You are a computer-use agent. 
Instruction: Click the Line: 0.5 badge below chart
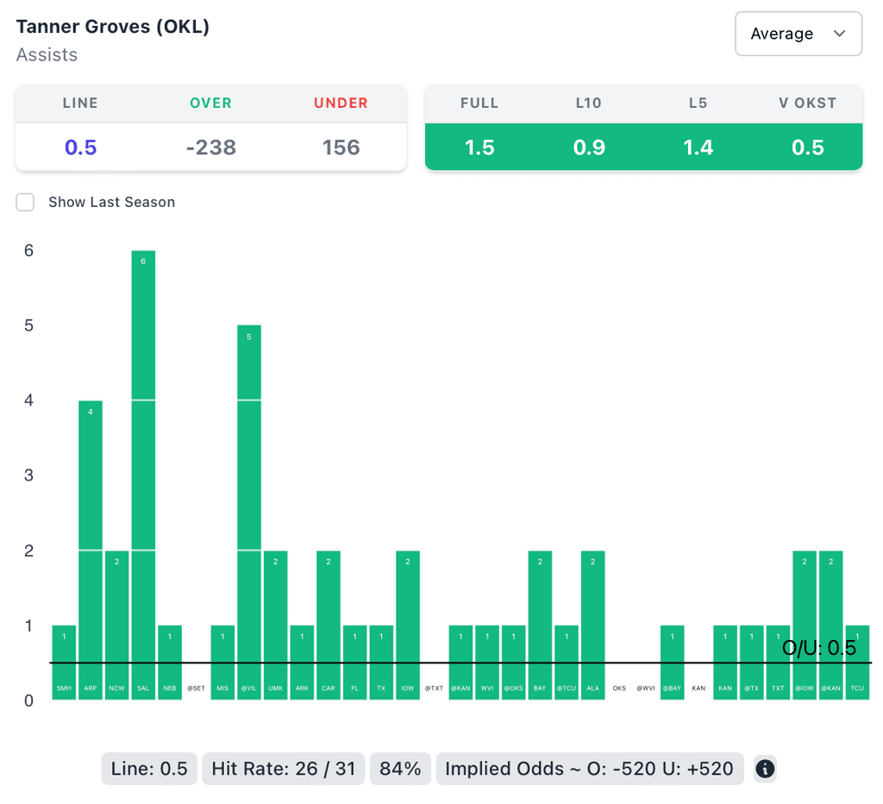[x=149, y=769]
